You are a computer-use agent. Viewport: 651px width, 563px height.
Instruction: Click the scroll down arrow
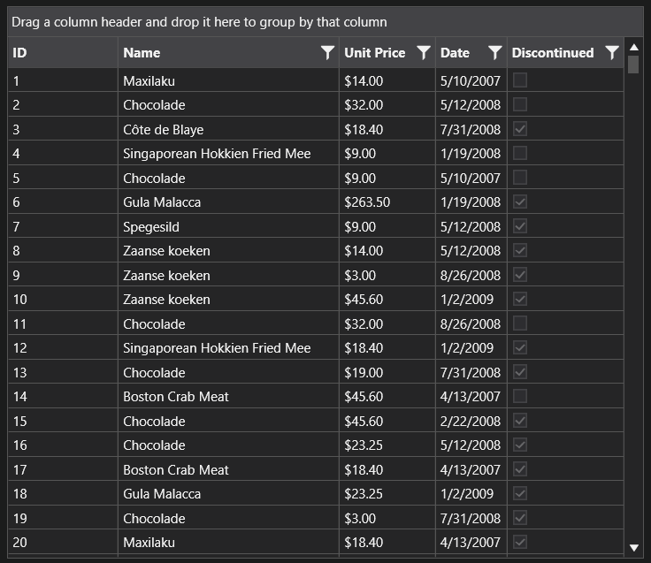pyautogui.click(x=633, y=548)
